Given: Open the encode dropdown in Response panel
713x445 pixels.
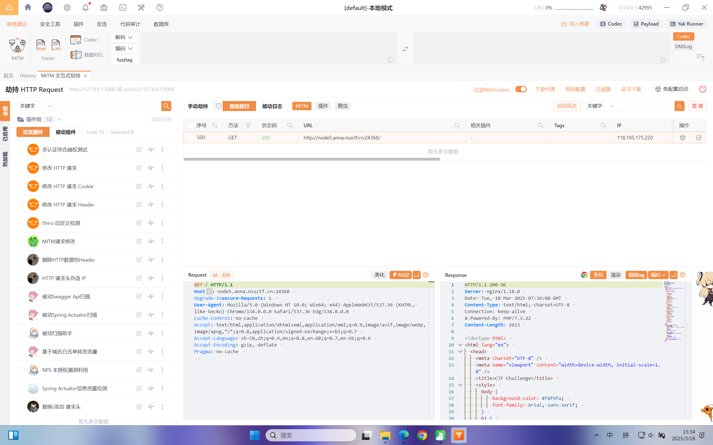Looking at the screenshot, I should point(658,275).
